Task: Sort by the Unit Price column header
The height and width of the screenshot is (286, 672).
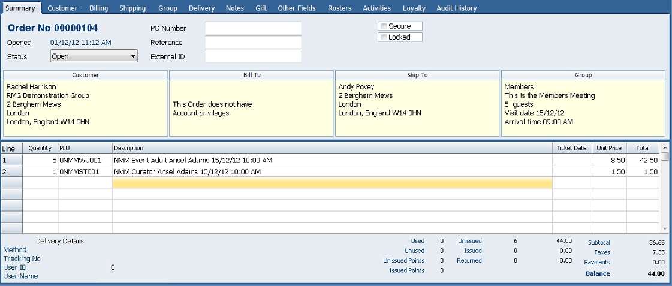Action: [608, 148]
